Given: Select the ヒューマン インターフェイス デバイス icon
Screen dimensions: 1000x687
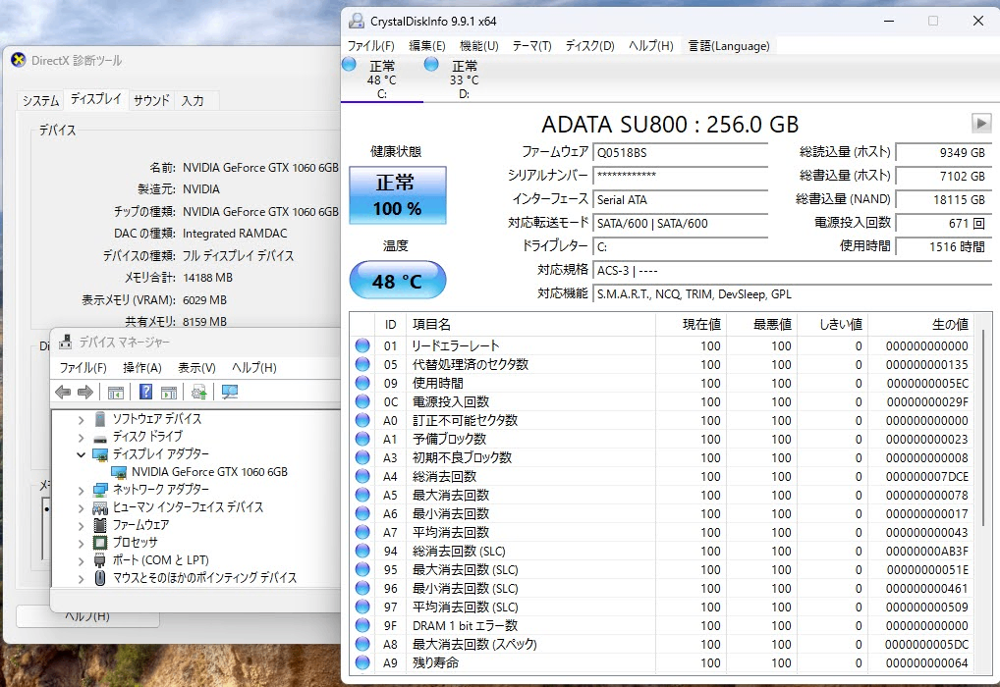Looking at the screenshot, I should tap(100, 508).
